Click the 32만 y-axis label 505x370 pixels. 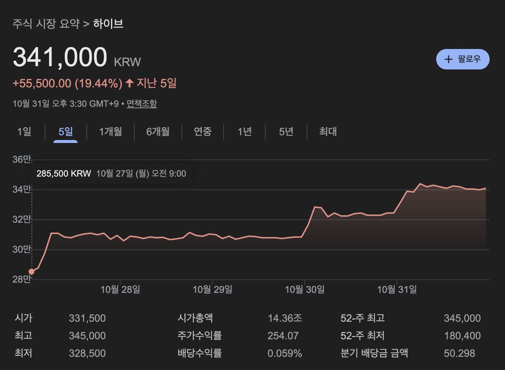click(22, 220)
